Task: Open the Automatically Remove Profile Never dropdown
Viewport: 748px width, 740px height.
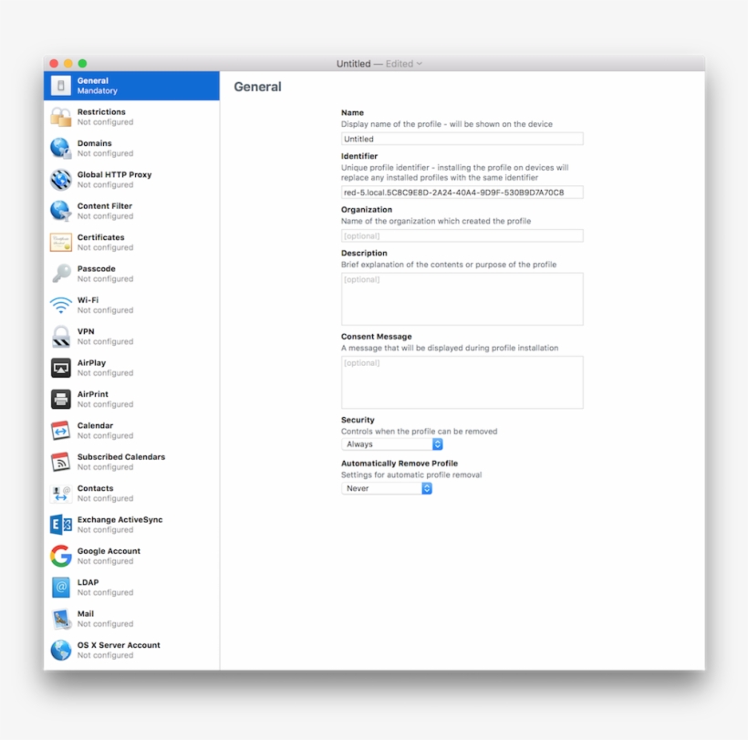Action: pyautogui.click(x=385, y=488)
